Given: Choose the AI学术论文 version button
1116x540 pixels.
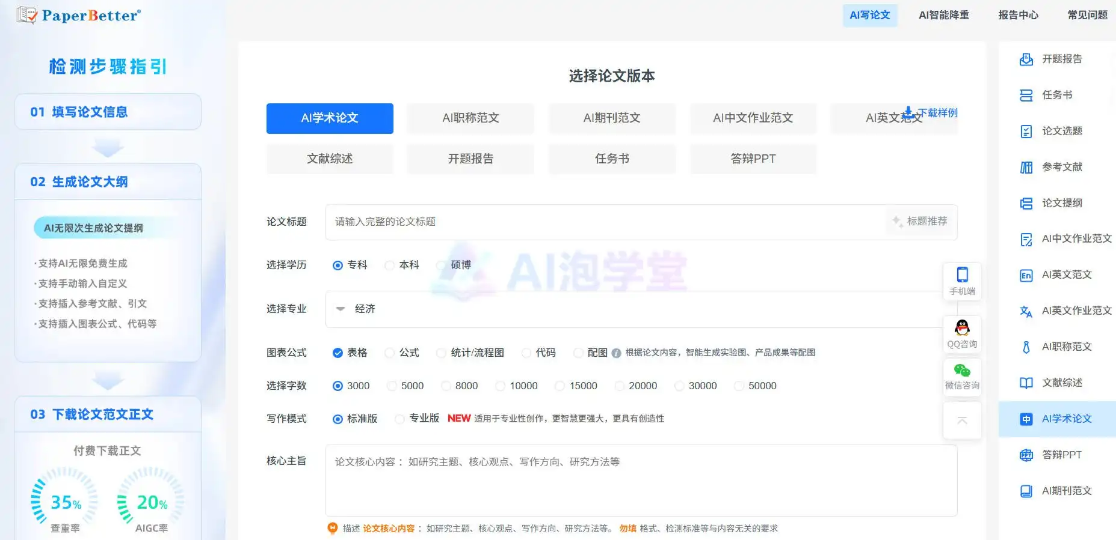Looking at the screenshot, I should 330,118.
